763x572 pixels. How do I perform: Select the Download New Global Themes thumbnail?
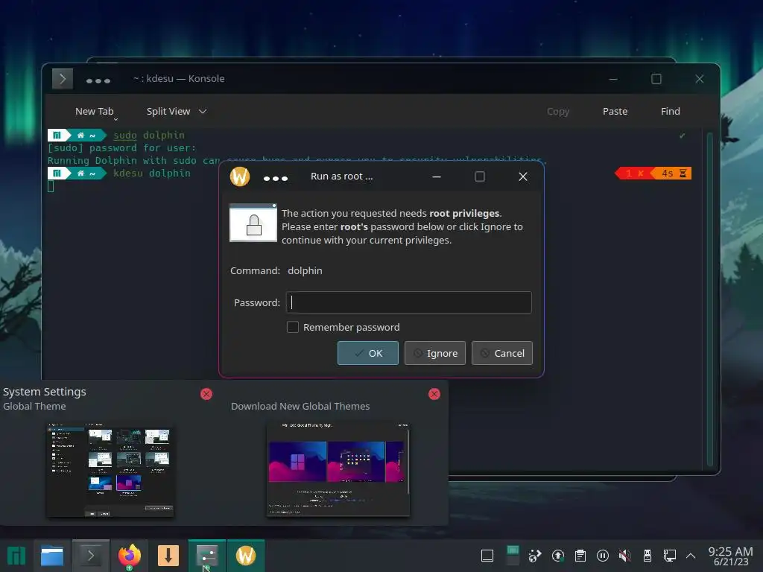[338, 469]
